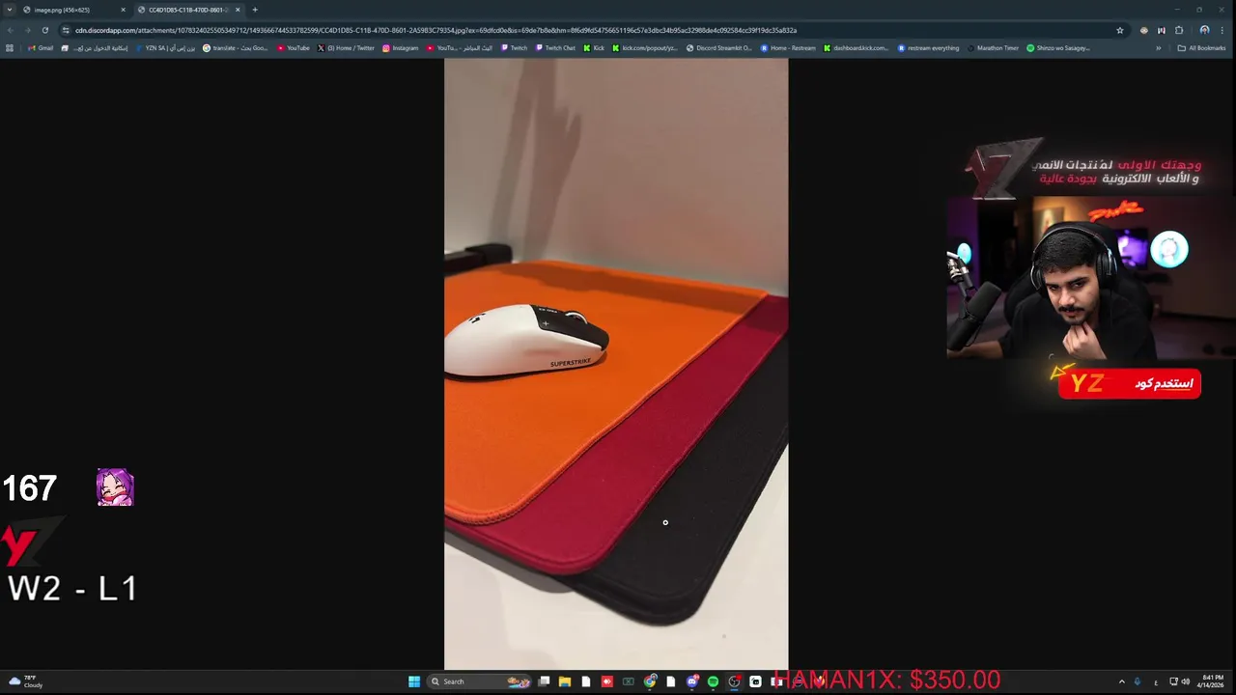
Task: Reload the current page
Action: click(44, 30)
